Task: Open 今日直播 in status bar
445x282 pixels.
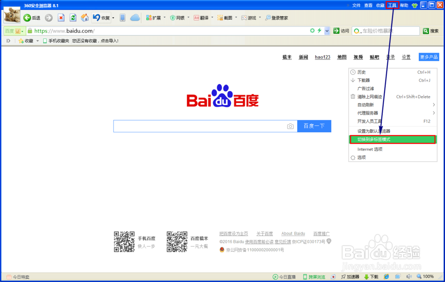Action: pos(284,277)
